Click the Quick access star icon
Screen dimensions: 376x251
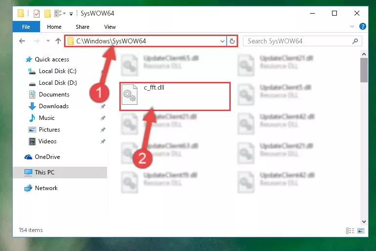(x=29, y=59)
